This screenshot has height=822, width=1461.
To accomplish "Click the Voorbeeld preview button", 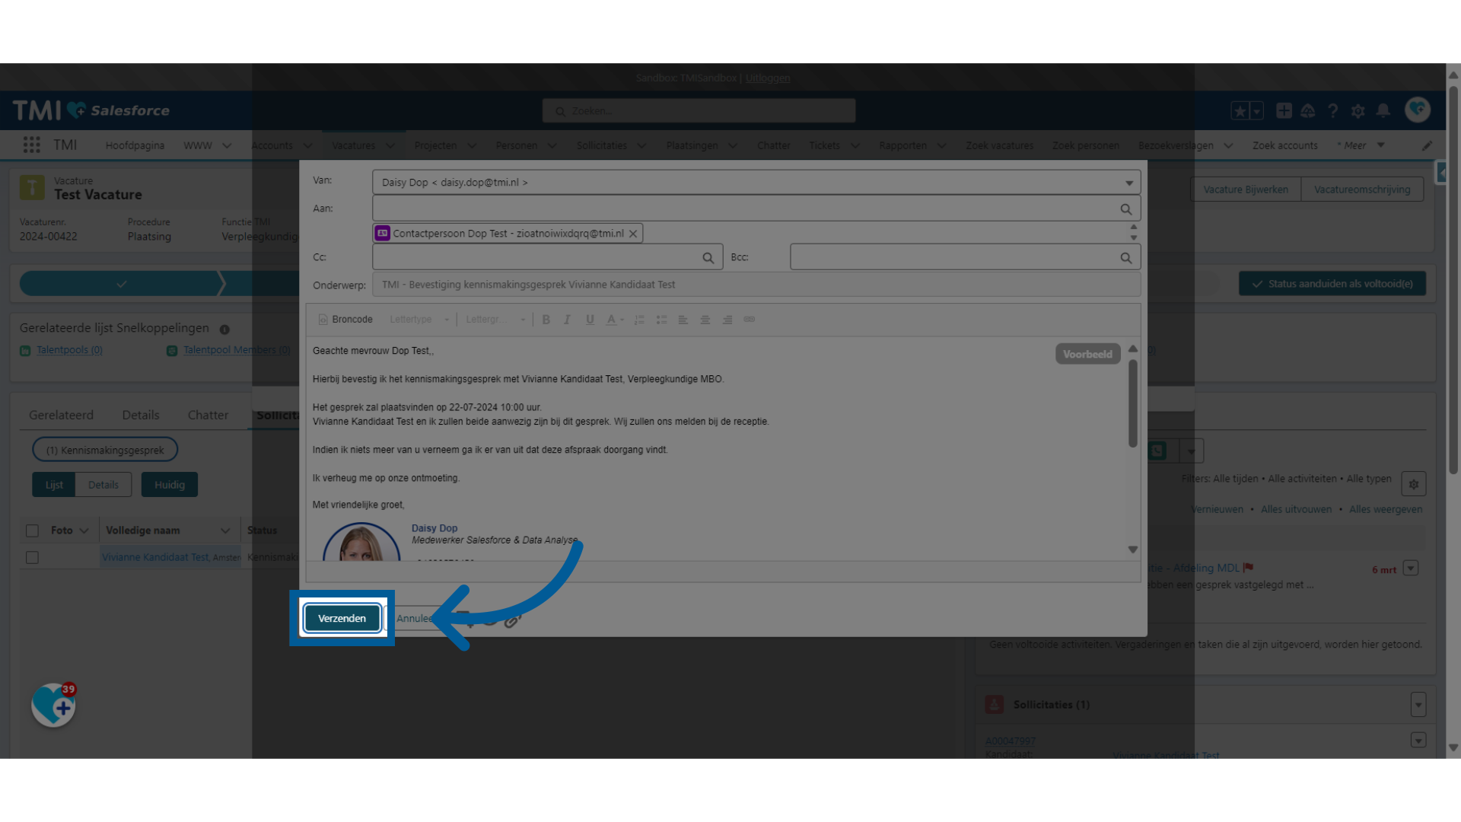I will point(1087,354).
